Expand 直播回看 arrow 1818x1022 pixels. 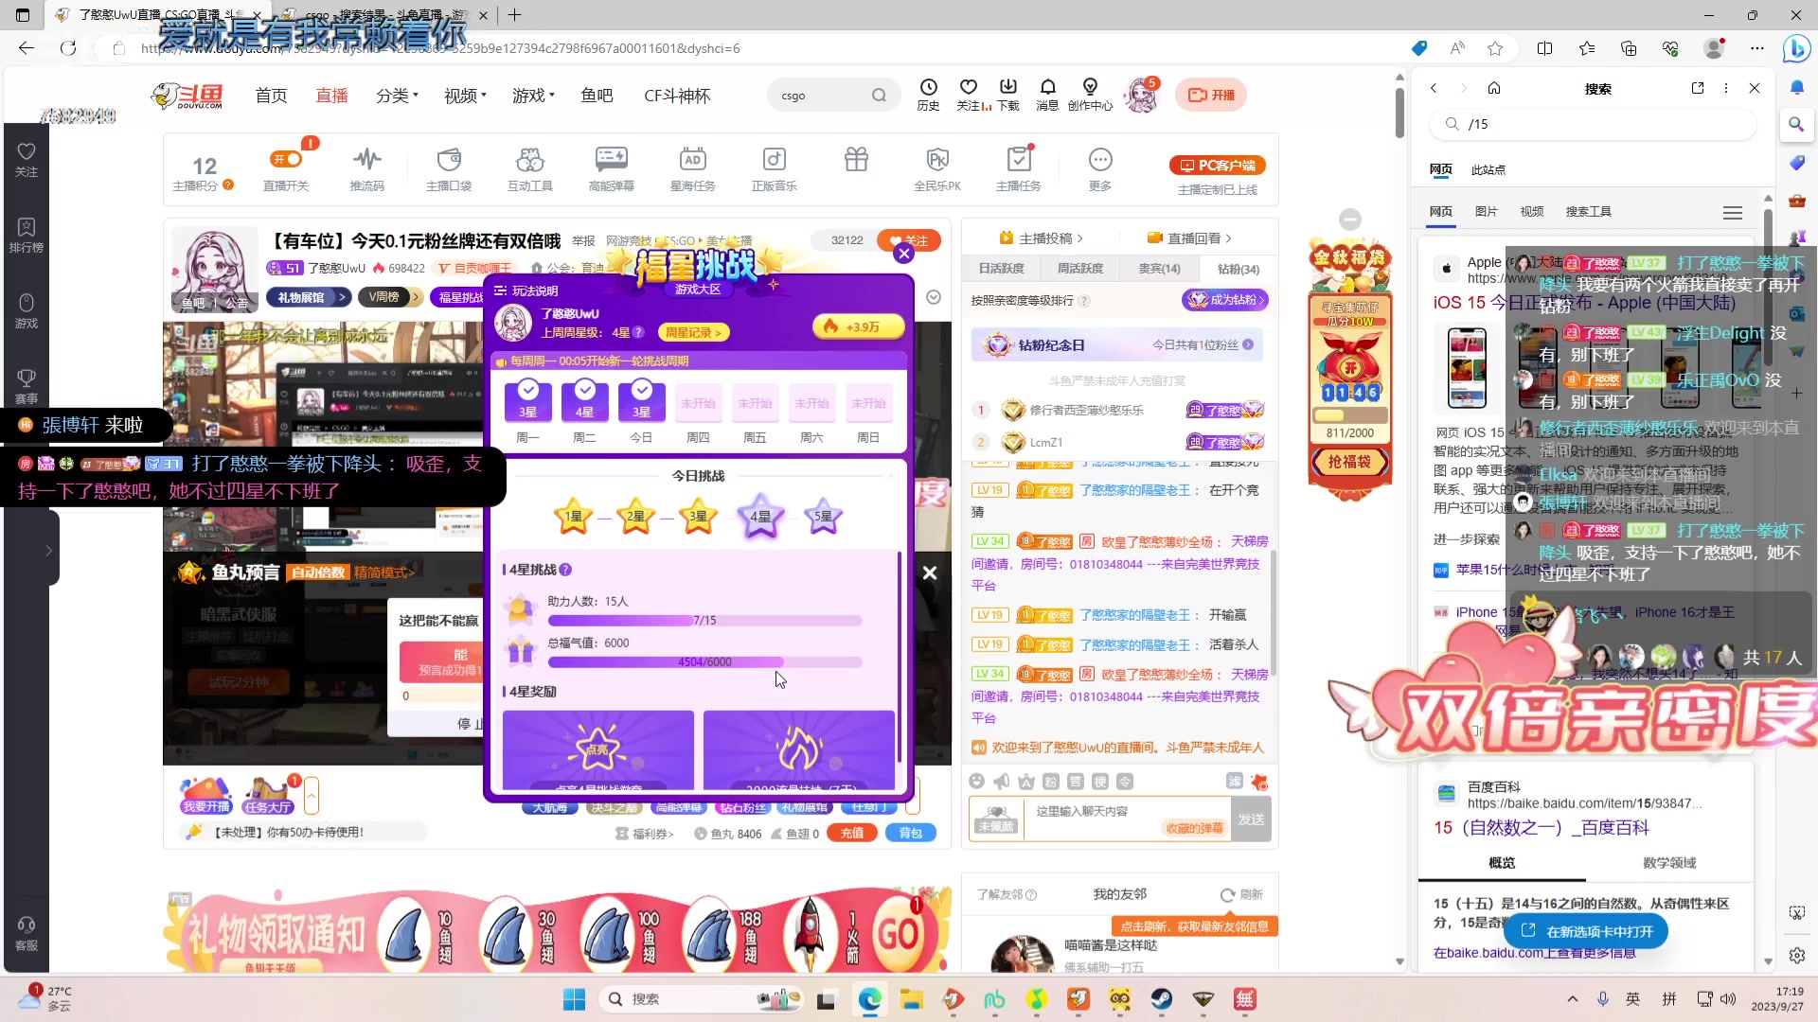click(1189, 238)
